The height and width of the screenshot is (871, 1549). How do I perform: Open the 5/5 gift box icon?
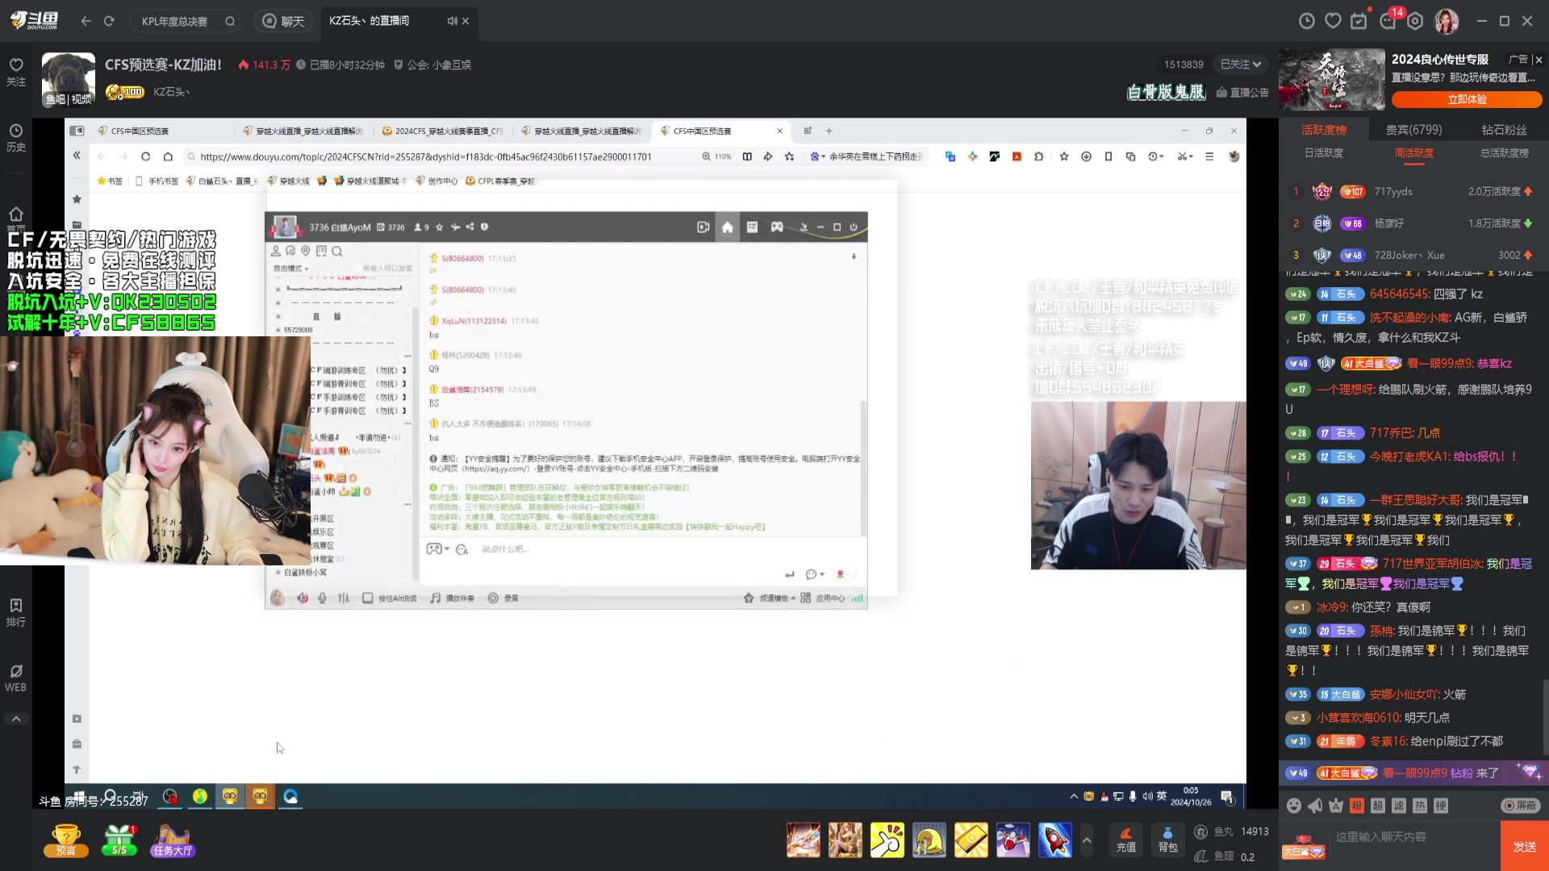[x=119, y=840]
